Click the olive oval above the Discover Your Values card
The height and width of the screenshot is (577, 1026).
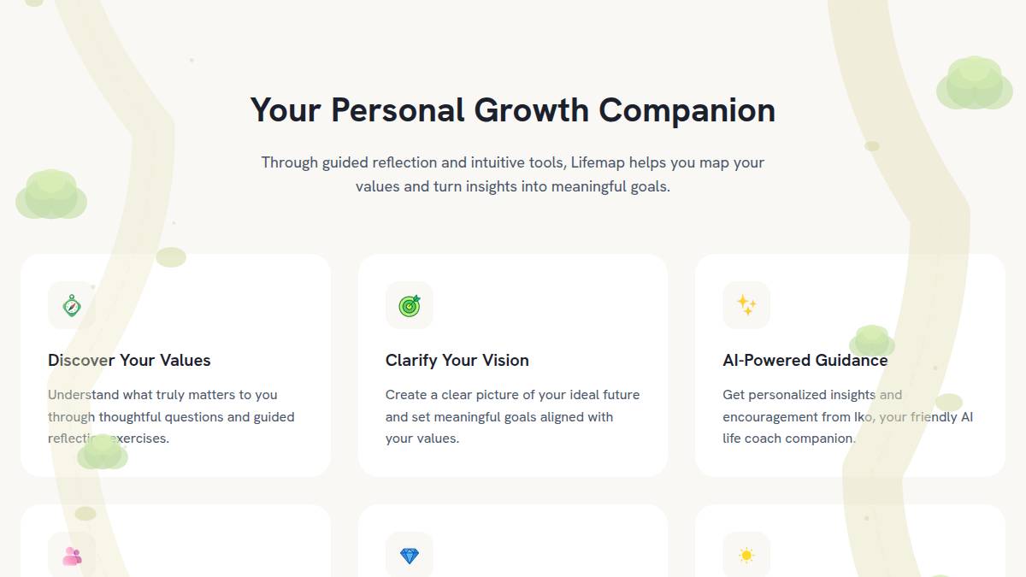(171, 257)
